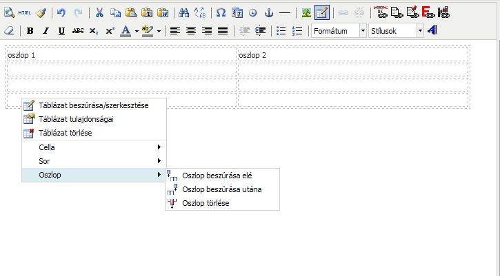This screenshot has height=276, width=500.
Task: Choose Oszlop törlése from submenu
Action: click(x=206, y=203)
